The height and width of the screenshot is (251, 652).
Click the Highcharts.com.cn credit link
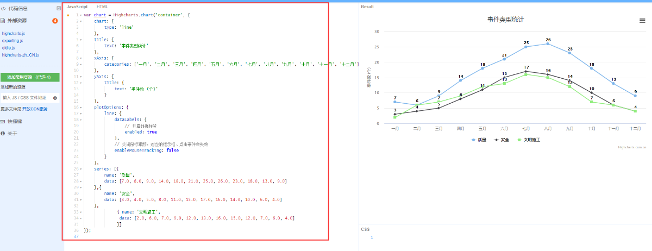(632, 147)
